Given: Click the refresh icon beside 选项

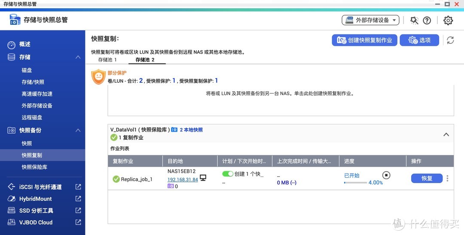Looking at the screenshot, I should pyautogui.click(x=450, y=40).
